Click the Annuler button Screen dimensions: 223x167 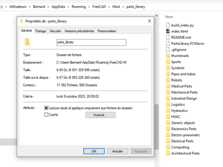[x=117, y=151]
